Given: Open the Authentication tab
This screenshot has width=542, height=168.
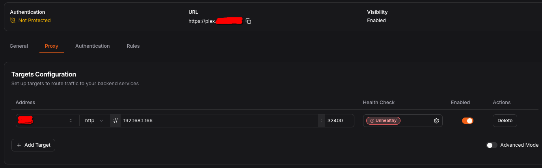Looking at the screenshot, I should point(92,46).
